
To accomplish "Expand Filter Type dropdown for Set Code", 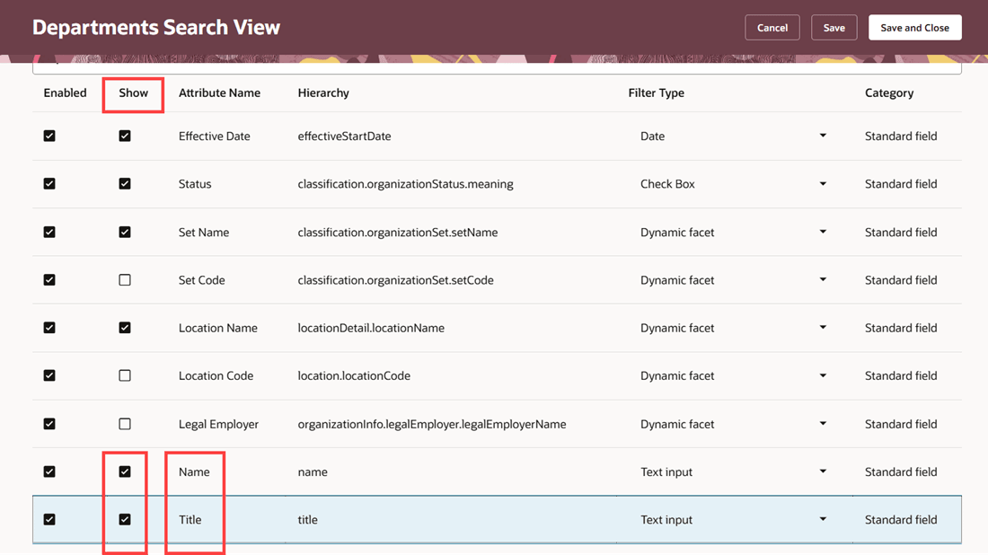I will click(822, 279).
